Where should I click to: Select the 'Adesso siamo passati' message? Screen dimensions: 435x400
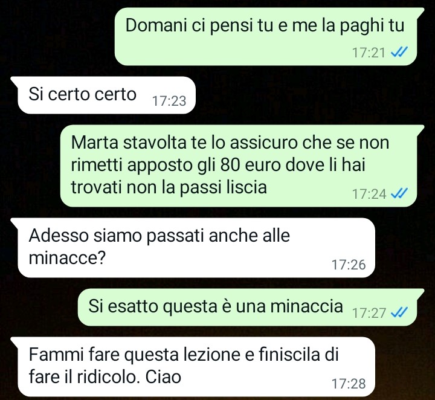193,248
